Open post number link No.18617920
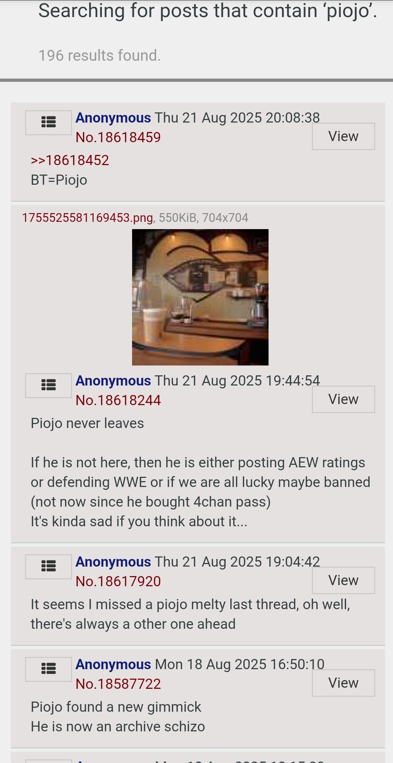Image resolution: width=393 pixels, height=763 pixels. coord(118,582)
